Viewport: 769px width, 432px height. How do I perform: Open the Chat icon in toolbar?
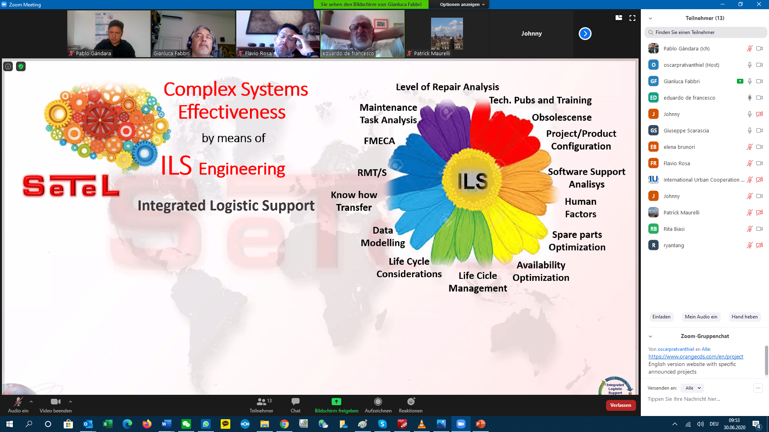296,402
